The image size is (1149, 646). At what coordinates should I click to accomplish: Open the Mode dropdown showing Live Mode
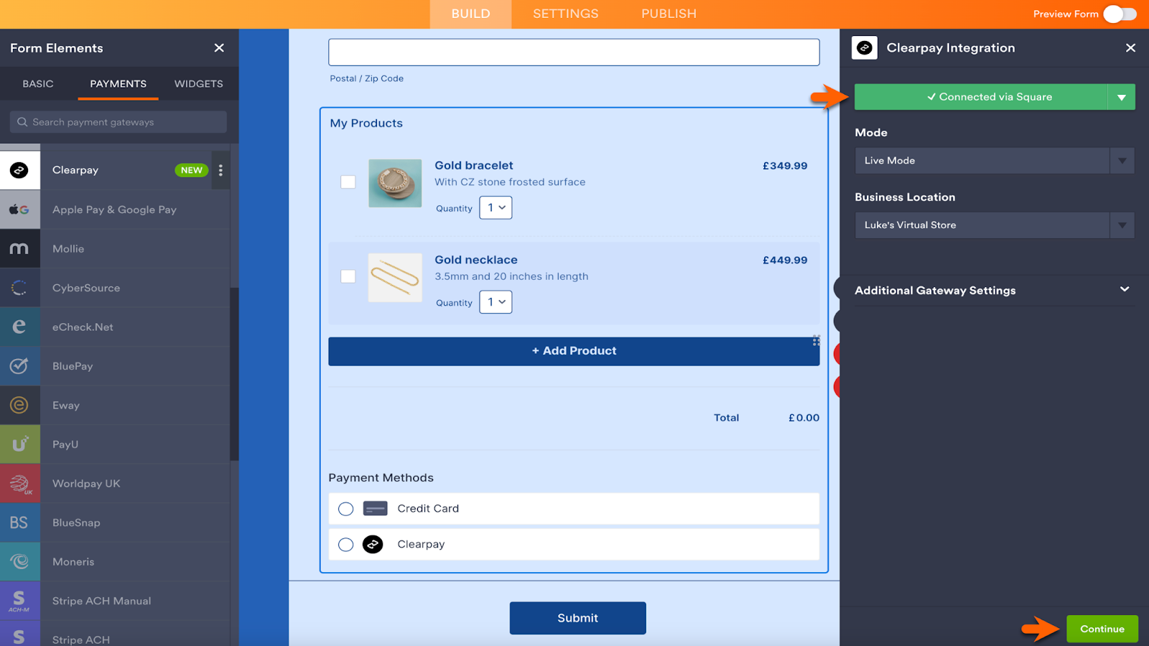click(x=995, y=161)
